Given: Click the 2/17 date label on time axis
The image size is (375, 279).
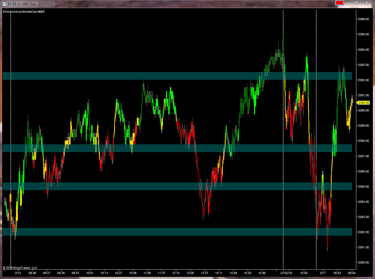Looking at the screenshot, I should coord(323,273).
